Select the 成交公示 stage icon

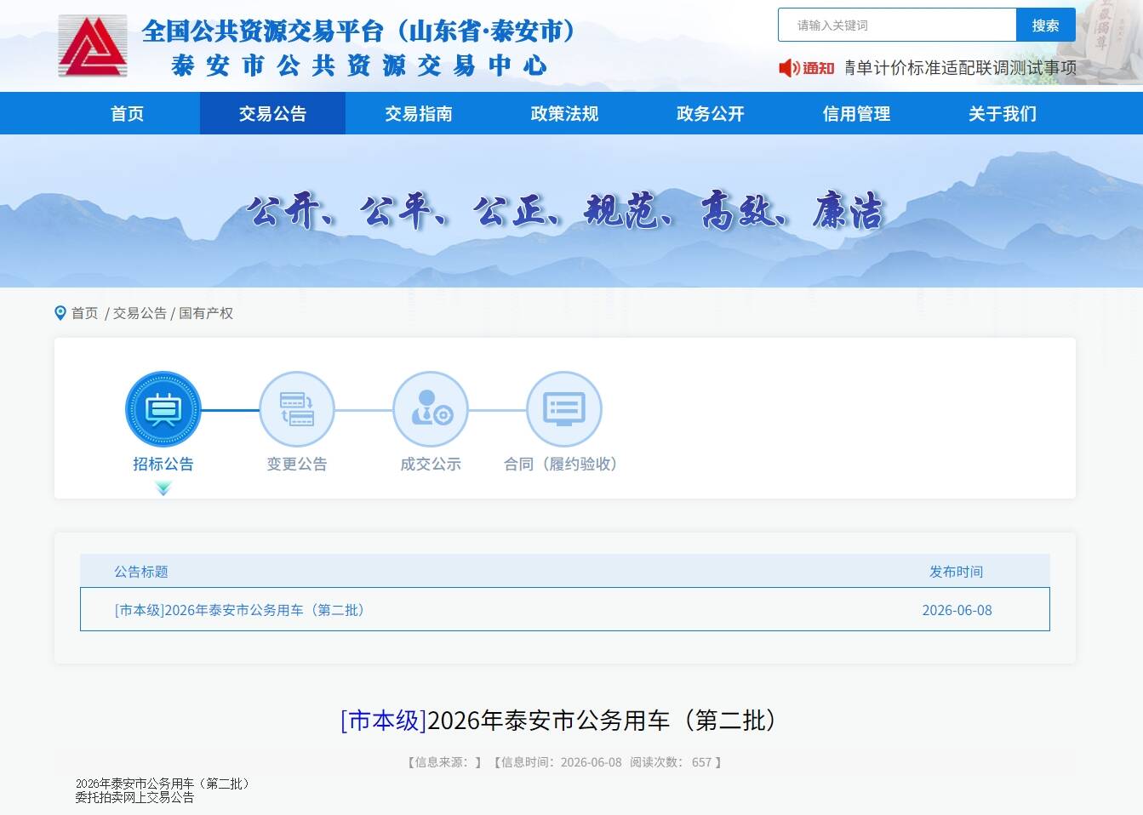click(431, 409)
